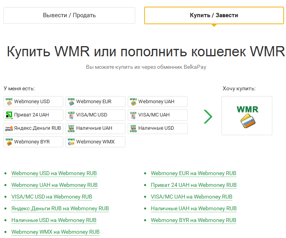
Task: Select the Купить / Завести tab
Action: (214, 16)
